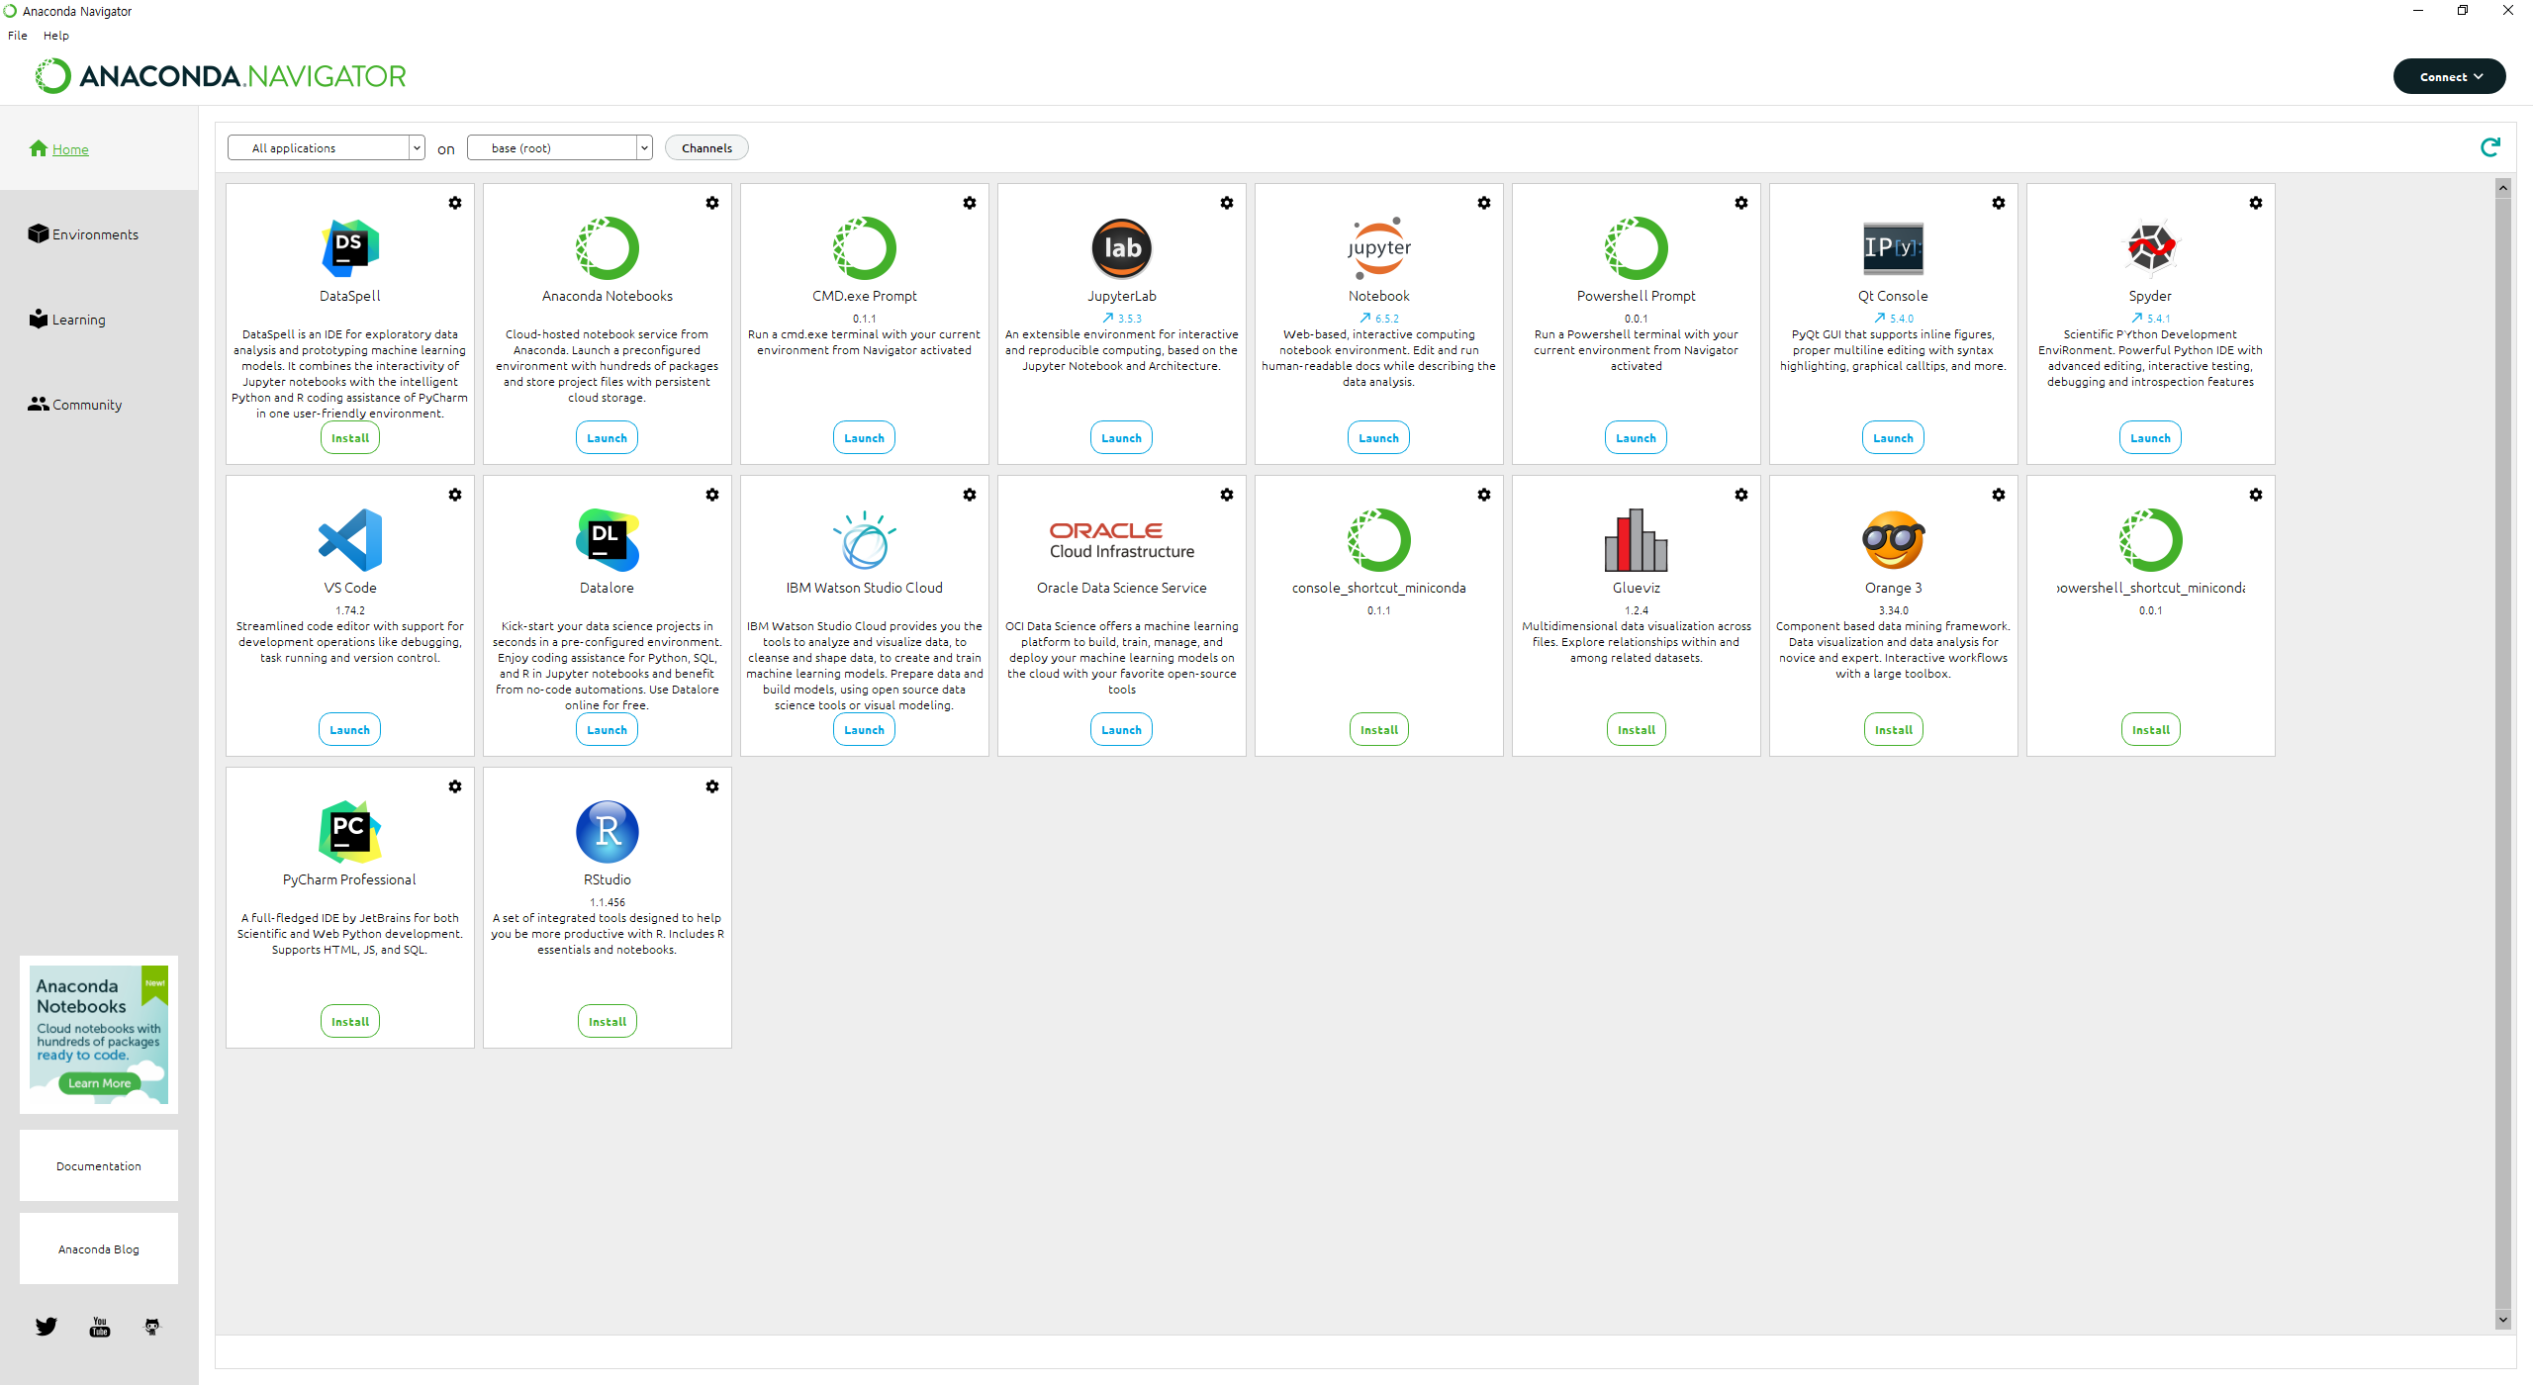Viewport: 2533px width, 1385px height.
Task: Open gear options on VS Code tile
Action: [455, 495]
